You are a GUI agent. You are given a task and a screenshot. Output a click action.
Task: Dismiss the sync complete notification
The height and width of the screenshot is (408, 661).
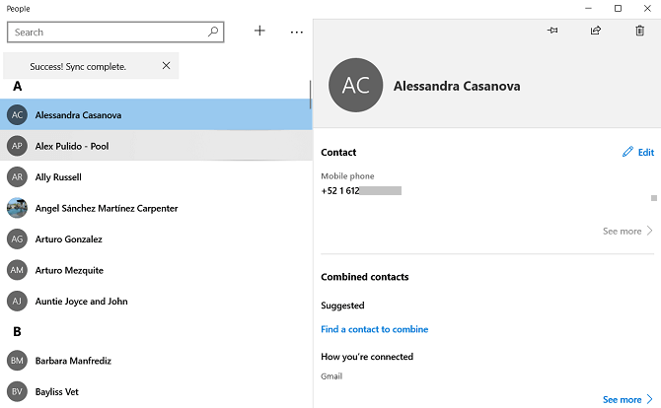click(x=166, y=66)
